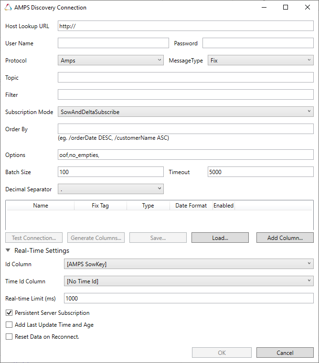The width and height of the screenshot is (319, 363).
Task: Click the Date Format column header
Action: [x=191, y=206]
